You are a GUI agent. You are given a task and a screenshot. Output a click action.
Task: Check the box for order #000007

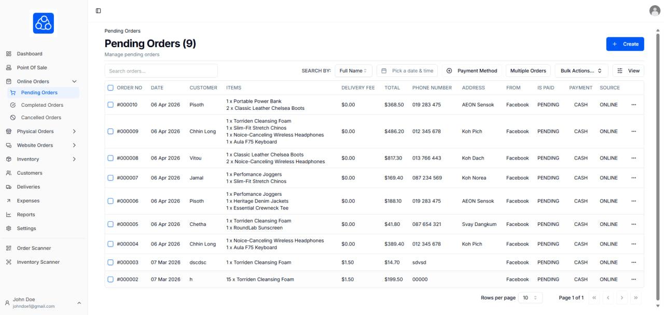tap(110, 178)
